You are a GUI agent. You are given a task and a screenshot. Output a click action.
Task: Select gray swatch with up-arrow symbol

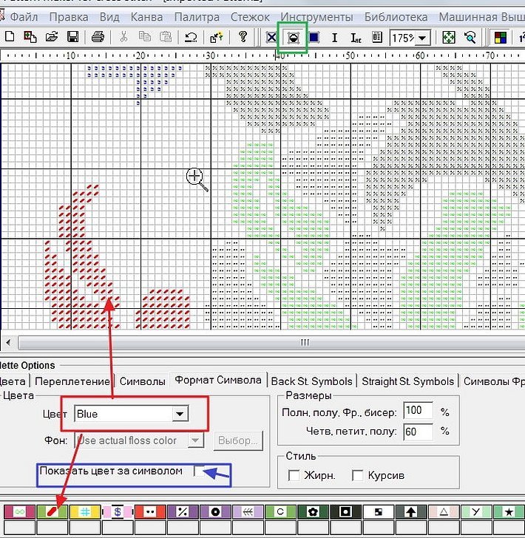pos(411,512)
